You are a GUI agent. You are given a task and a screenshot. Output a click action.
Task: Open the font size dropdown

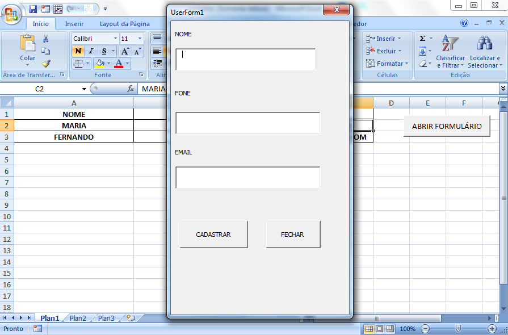click(140, 39)
